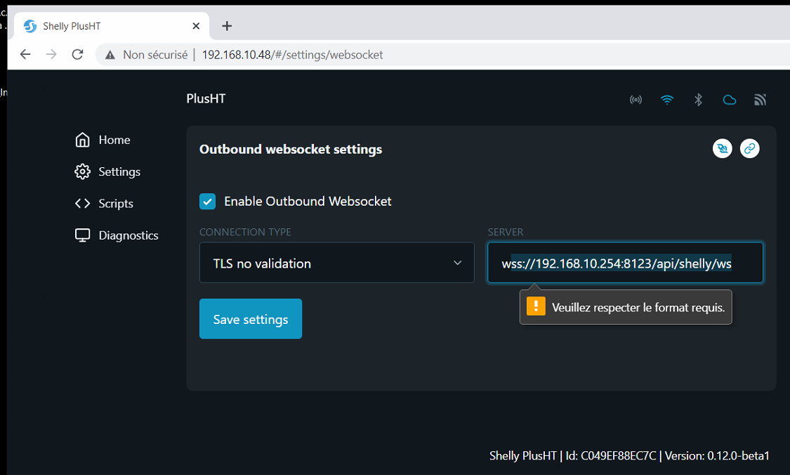Click the Shelly logo on the browser tab
Screen dimensions: 790x475
pos(29,26)
